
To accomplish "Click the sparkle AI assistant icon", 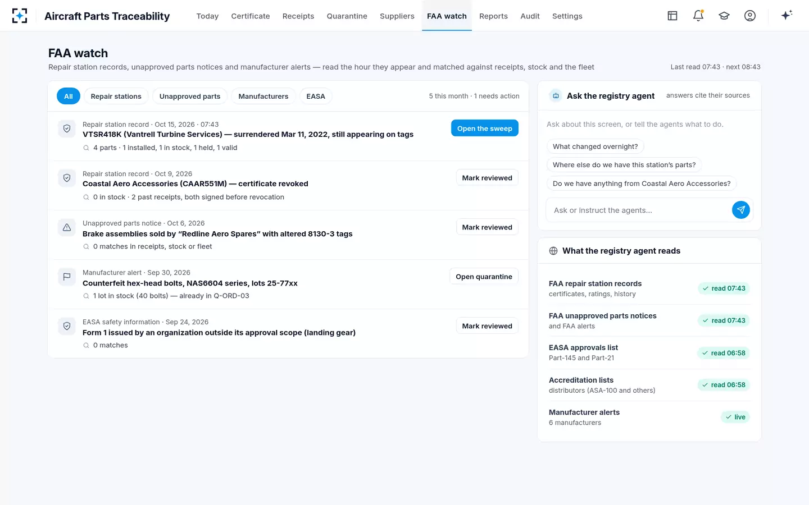I will click(787, 15).
